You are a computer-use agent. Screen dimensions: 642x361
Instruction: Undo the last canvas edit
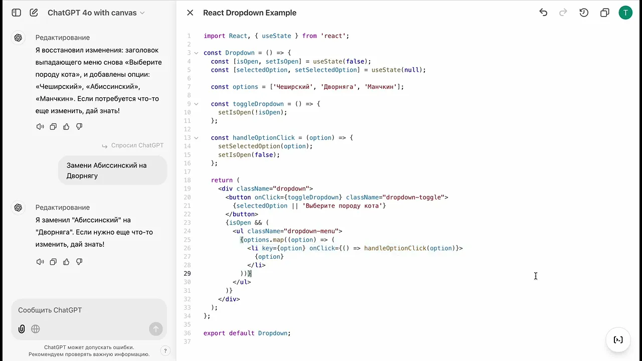coord(543,13)
